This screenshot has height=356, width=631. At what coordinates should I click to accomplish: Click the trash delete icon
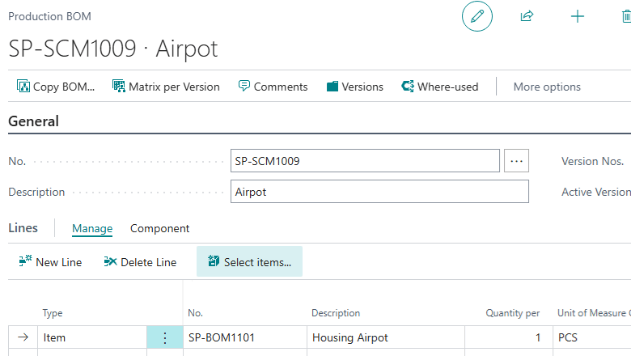click(625, 16)
